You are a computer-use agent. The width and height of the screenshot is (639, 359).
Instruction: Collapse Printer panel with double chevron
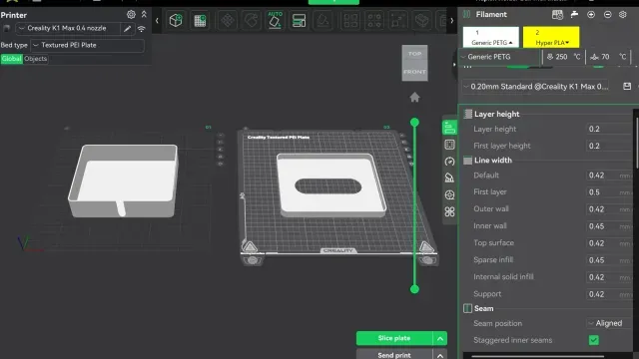point(144,14)
